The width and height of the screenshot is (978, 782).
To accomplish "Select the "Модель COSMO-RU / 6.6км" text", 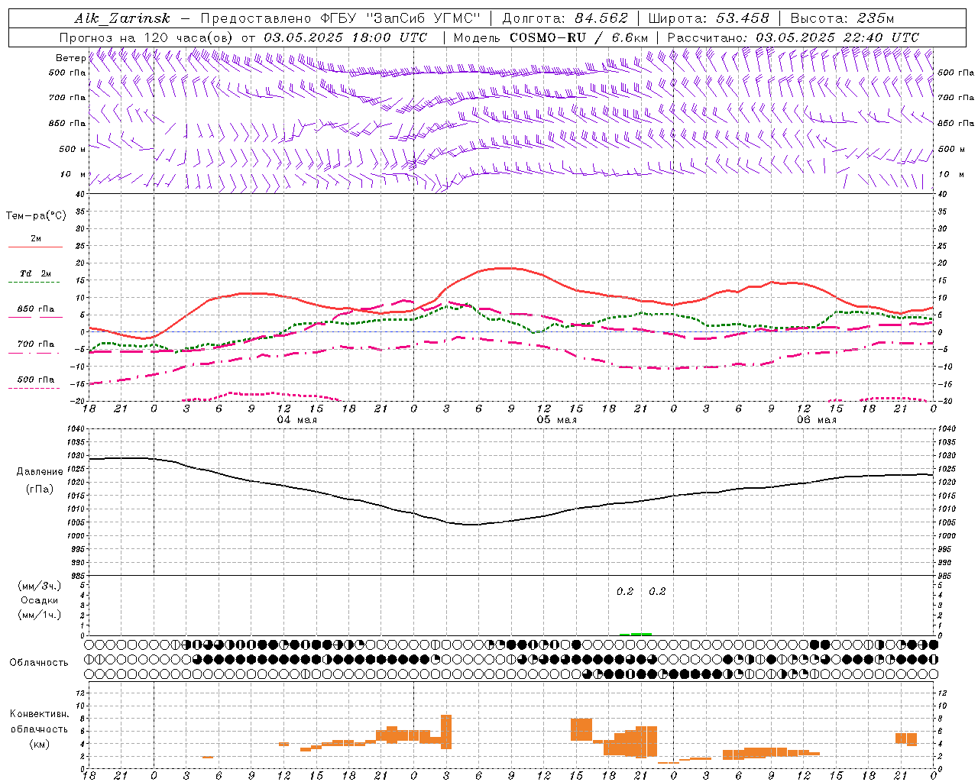I will pos(551,37).
